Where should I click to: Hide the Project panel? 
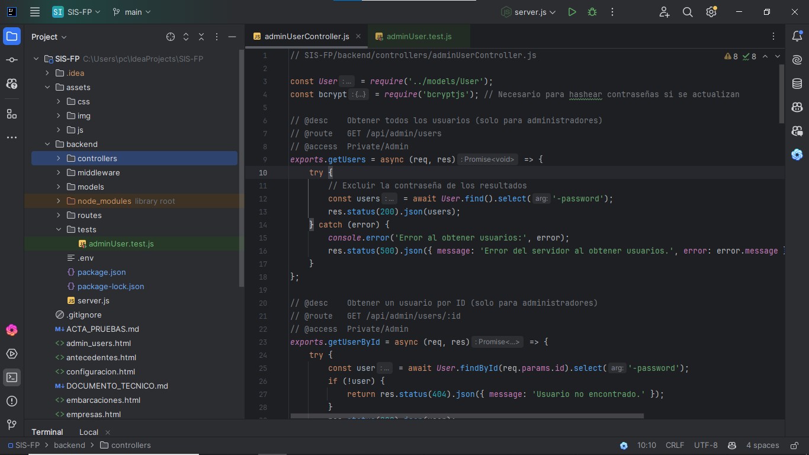click(x=232, y=37)
